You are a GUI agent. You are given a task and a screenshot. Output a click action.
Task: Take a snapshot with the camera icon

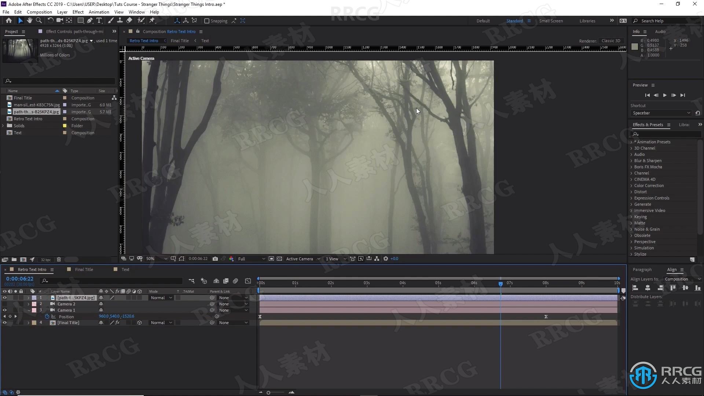pyautogui.click(x=215, y=259)
